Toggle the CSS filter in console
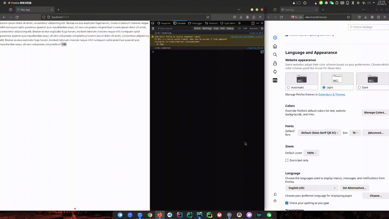The image size is (389, 219). tap(239, 28)
